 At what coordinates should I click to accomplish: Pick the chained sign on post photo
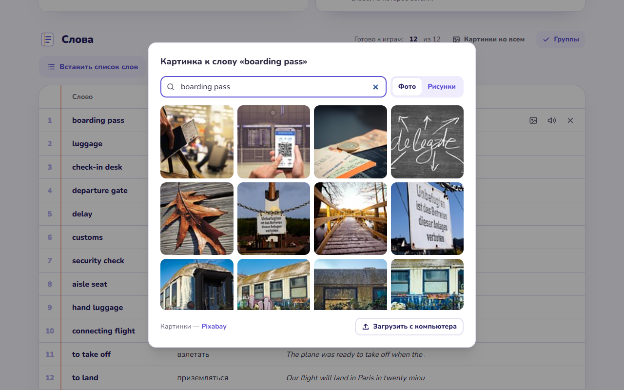pyautogui.click(x=273, y=218)
